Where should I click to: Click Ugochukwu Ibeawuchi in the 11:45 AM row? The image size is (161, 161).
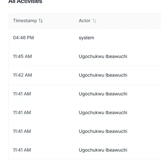[103, 56]
